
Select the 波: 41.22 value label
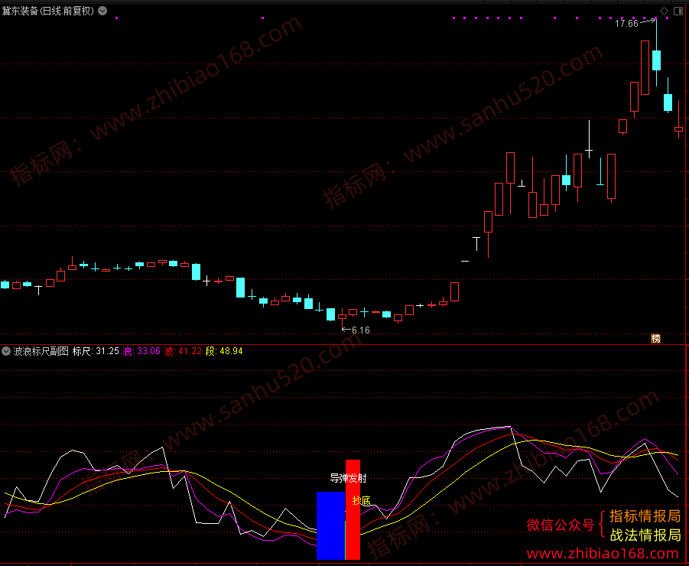click(183, 351)
